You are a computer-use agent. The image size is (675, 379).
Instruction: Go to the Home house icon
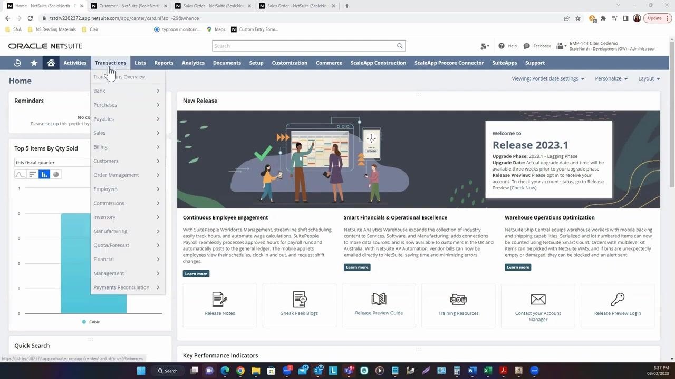[x=51, y=63]
